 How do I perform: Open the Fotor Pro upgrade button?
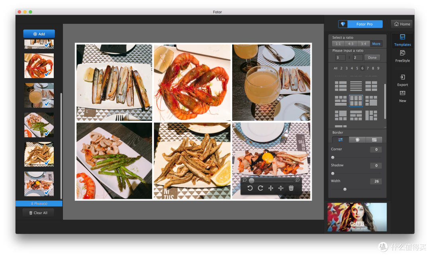360,24
